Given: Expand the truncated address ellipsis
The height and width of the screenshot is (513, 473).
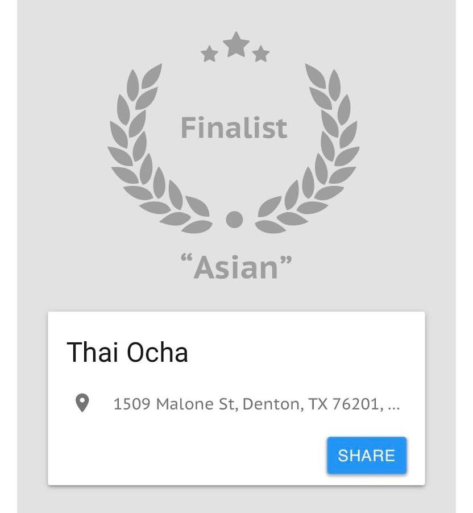Looking at the screenshot, I should coord(393,404).
